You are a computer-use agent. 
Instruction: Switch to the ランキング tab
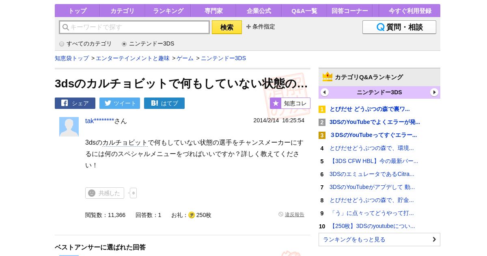pos(168,11)
